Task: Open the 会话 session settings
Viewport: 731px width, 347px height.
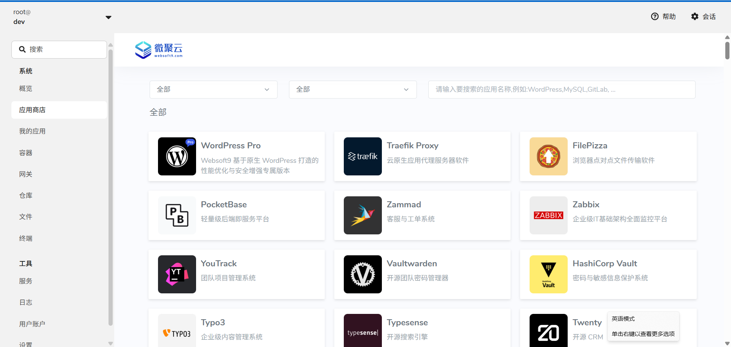Action: (x=704, y=16)
